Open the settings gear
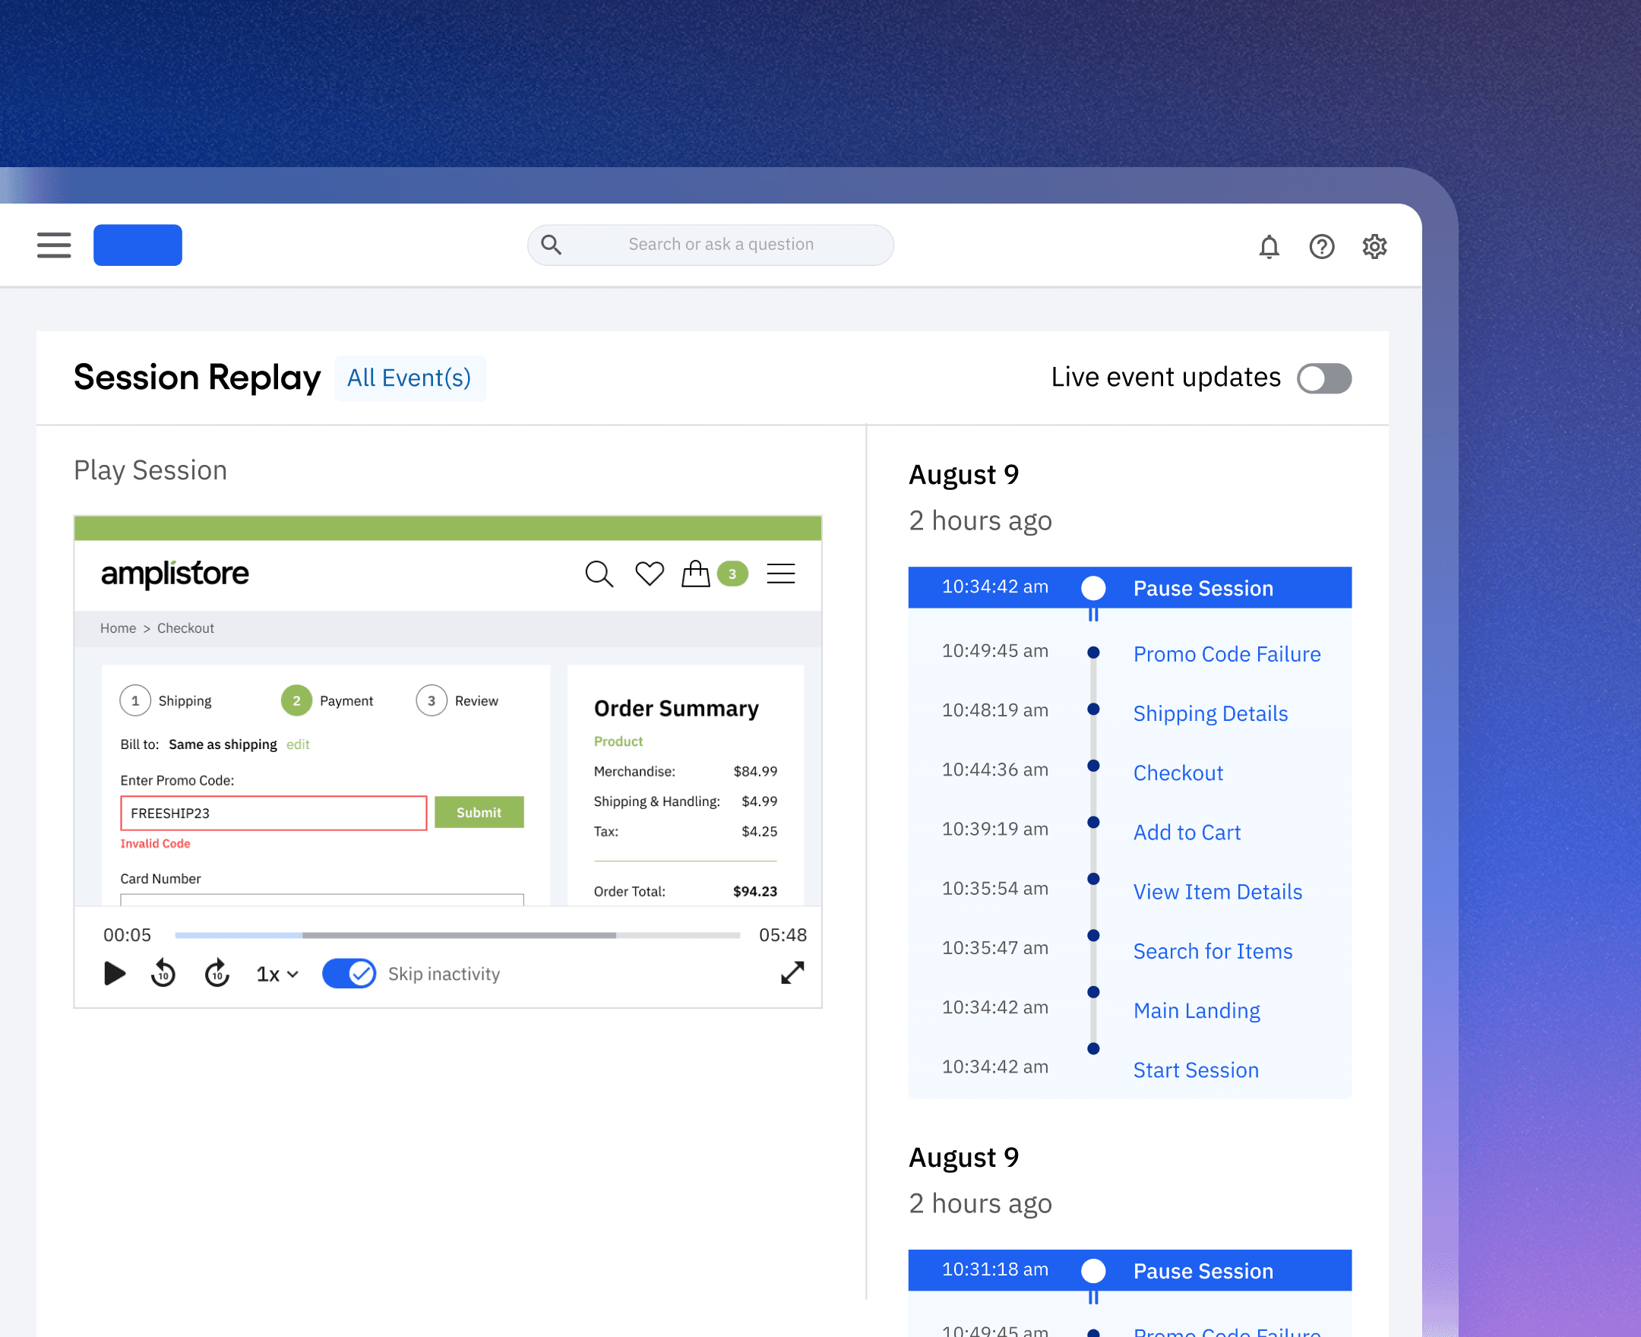The height and width of the screenshot is (1337, 1641). pyautogui.click(x=1374, y=246)
